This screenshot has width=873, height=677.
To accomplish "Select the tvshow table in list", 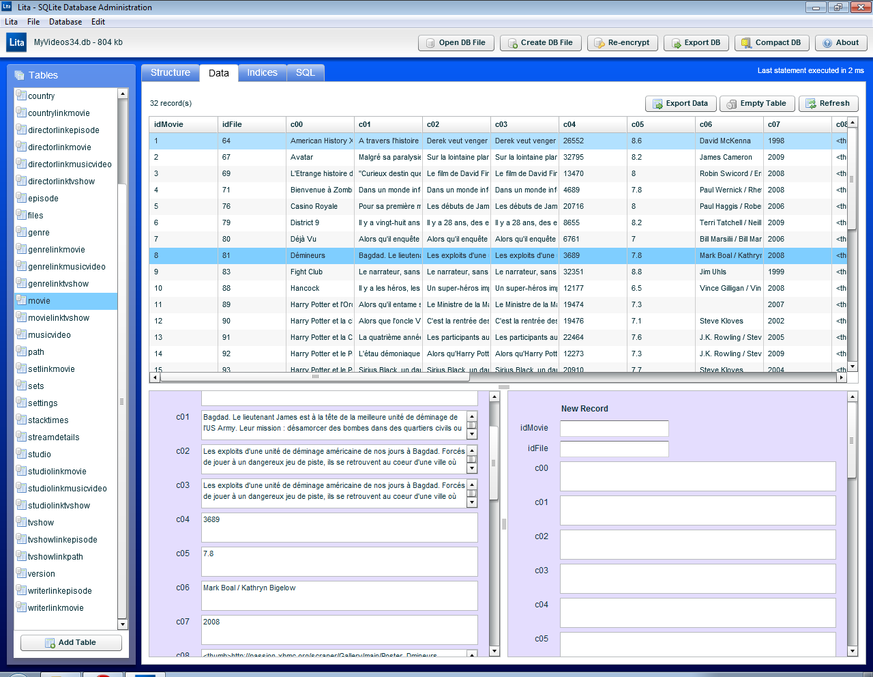I will (x=41, y=523).
